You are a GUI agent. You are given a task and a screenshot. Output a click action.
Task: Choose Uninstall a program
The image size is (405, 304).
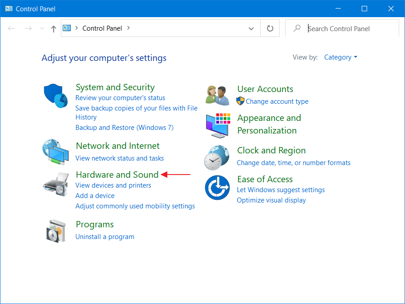pyautogui.click(x=105, y=237)
